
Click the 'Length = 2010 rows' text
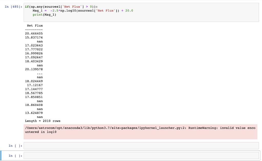click(x=42, y=121)
